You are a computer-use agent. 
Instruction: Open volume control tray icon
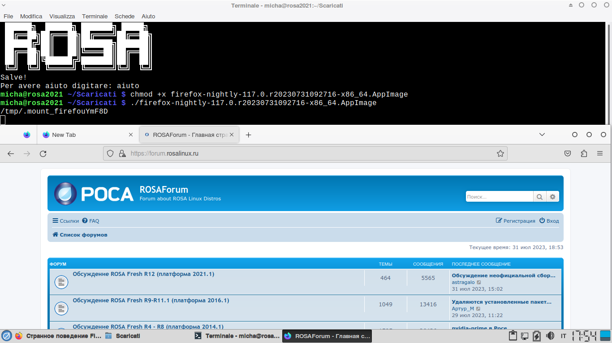550,336
